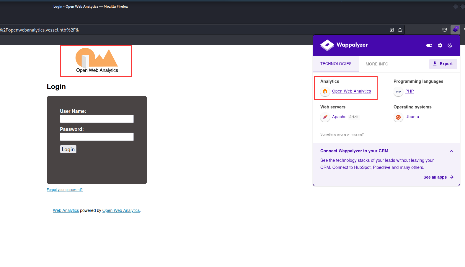Toggle the Wappalyzer enable switch

[x=429, y=45]
